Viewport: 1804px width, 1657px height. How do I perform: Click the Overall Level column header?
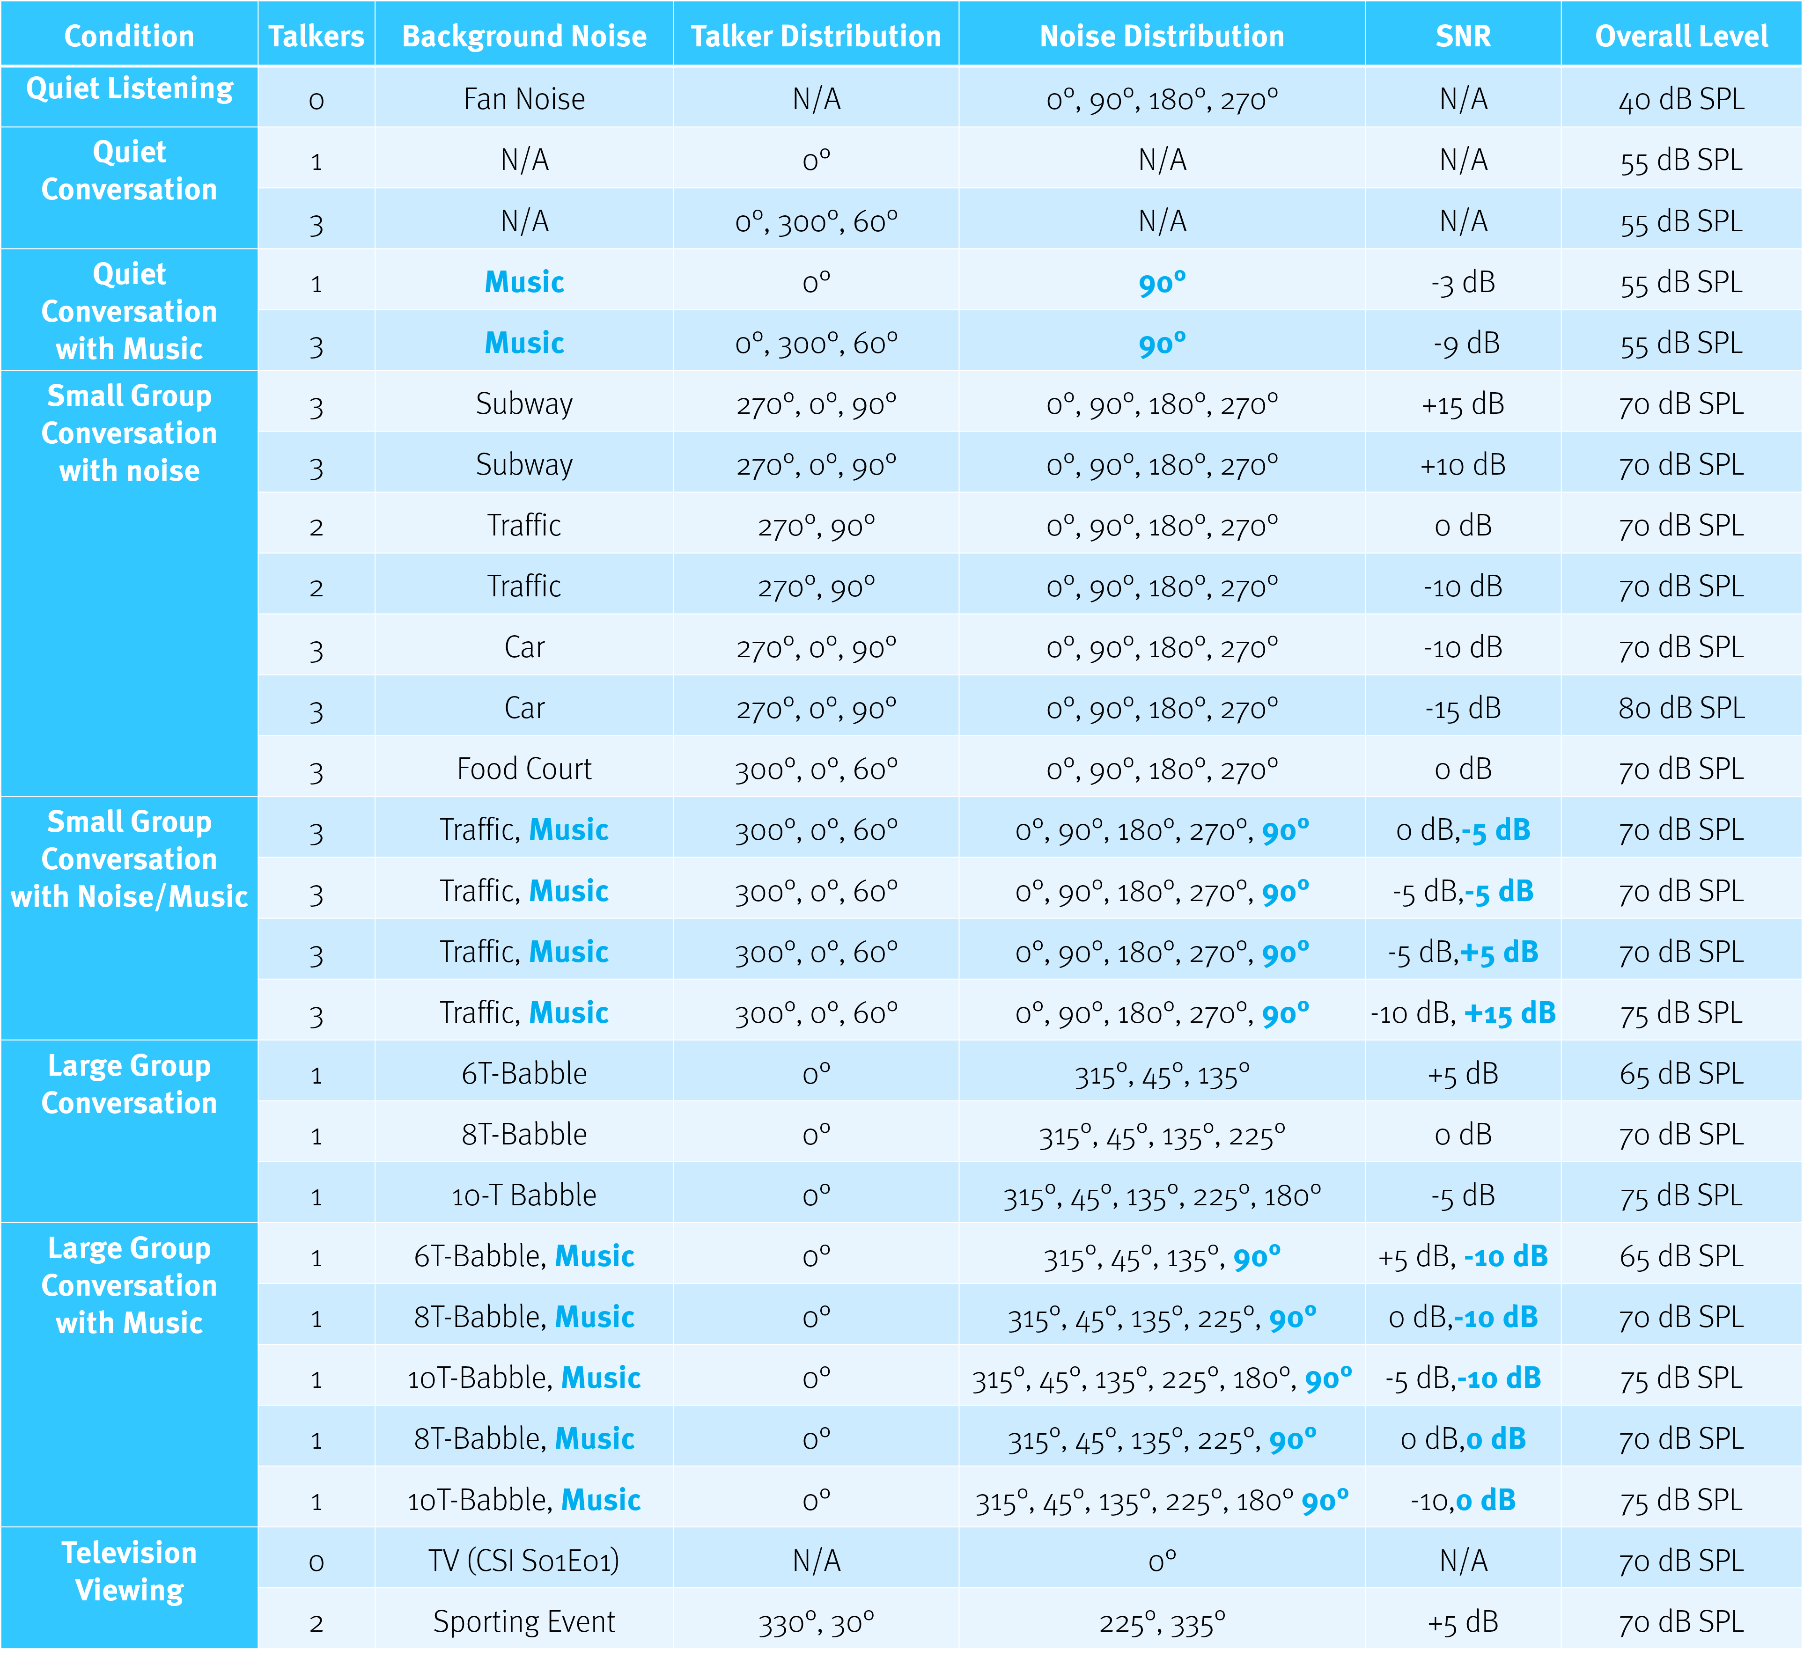pos(1681,36)
